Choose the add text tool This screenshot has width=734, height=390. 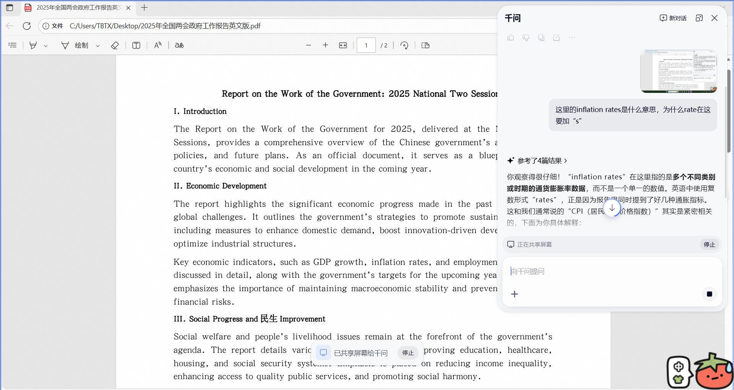136,45
